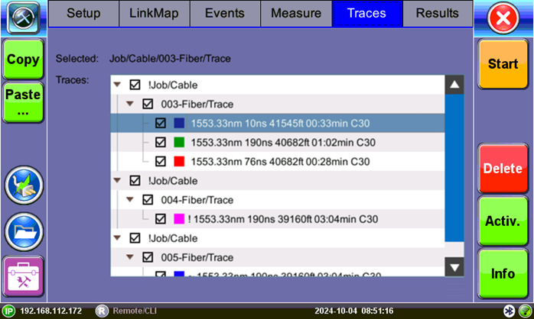The height and width of the screenshot is (319, 534).
Task: Toggle checkbox for 190ns 40682ft green trace
Action: [161, 142]
